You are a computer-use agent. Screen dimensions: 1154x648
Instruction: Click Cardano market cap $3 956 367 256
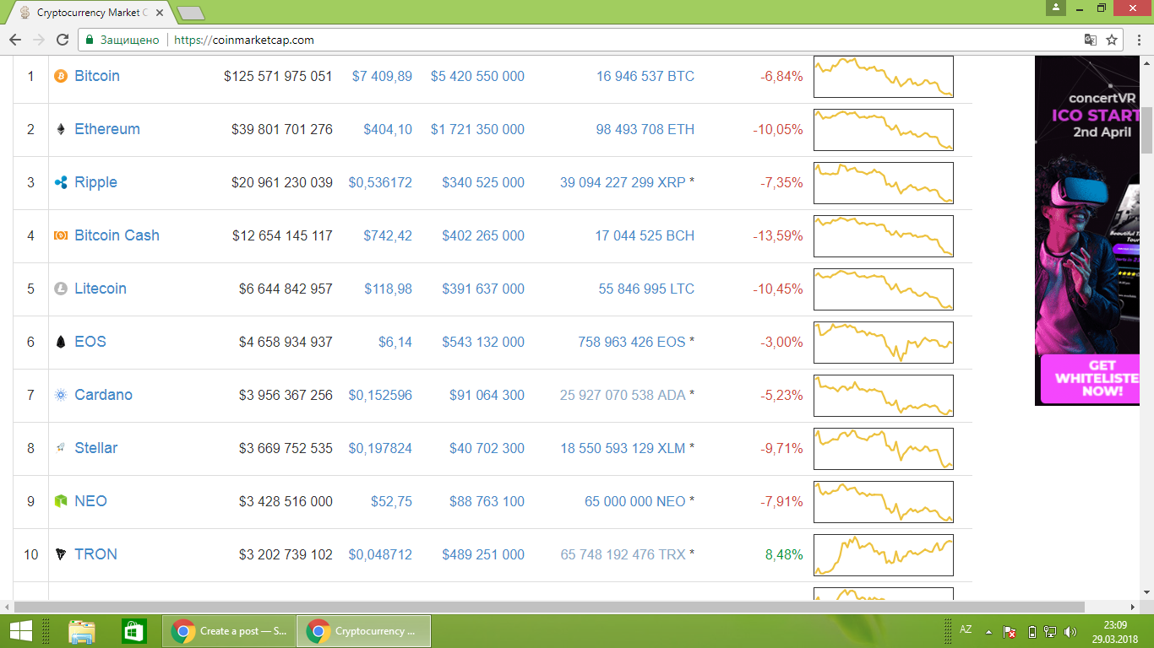(286, 395)
